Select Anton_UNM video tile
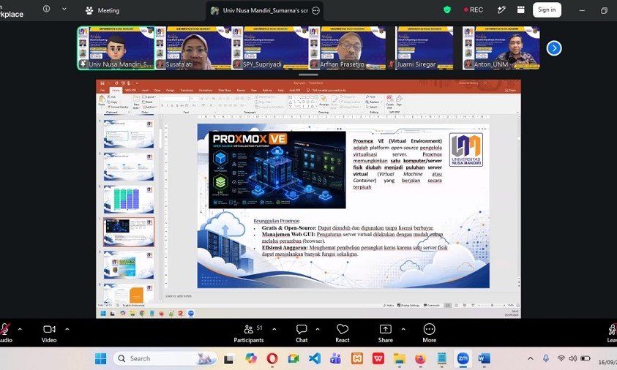 (x=501, y=48)
